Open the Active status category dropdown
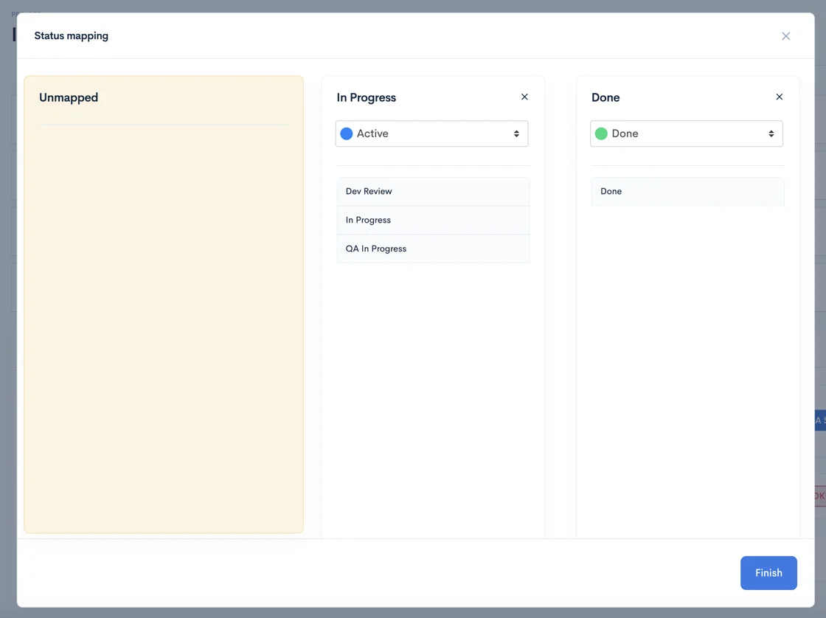 [431, 133]
